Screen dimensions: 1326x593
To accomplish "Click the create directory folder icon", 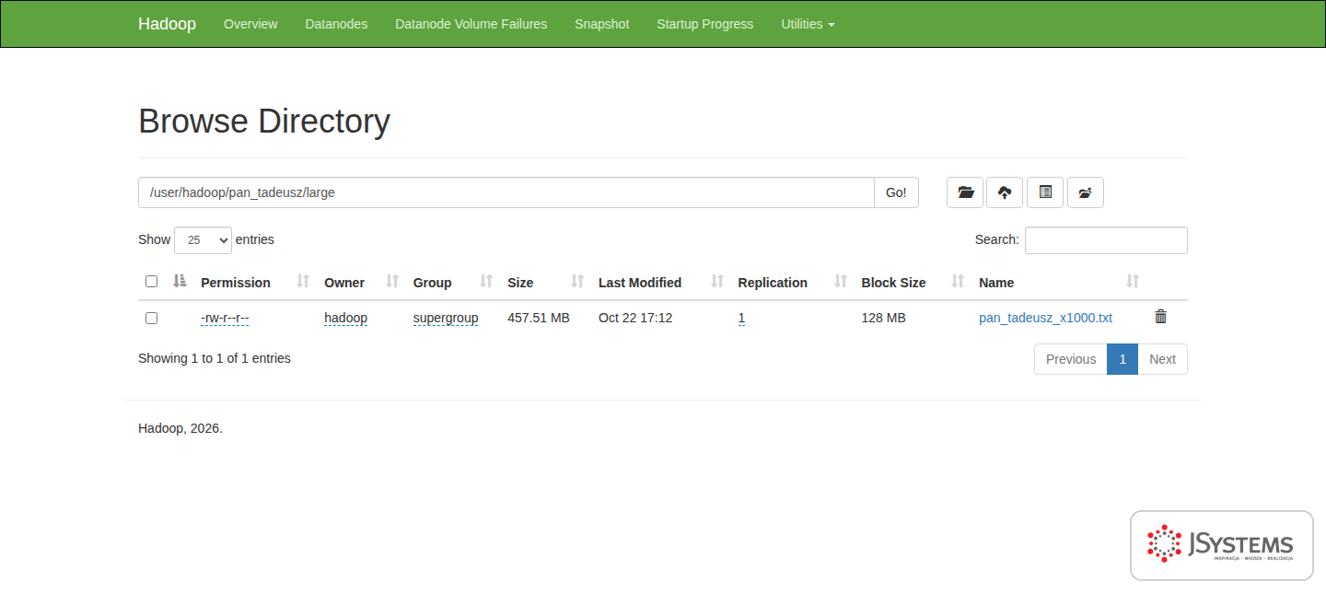I will (965, 192).
